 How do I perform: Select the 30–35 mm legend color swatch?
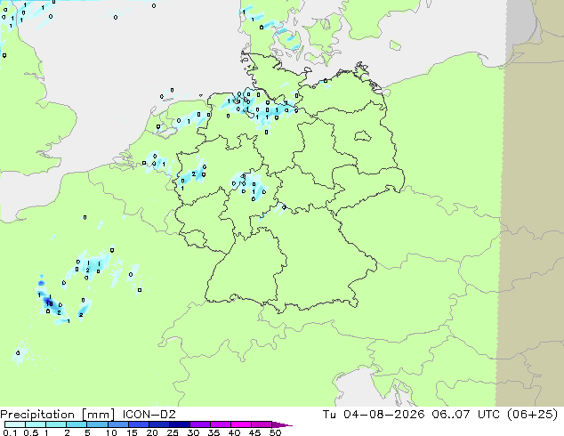tap(199, 424)
